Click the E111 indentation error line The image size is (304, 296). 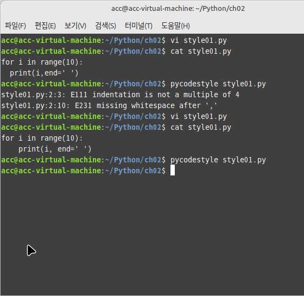point(120,95)
